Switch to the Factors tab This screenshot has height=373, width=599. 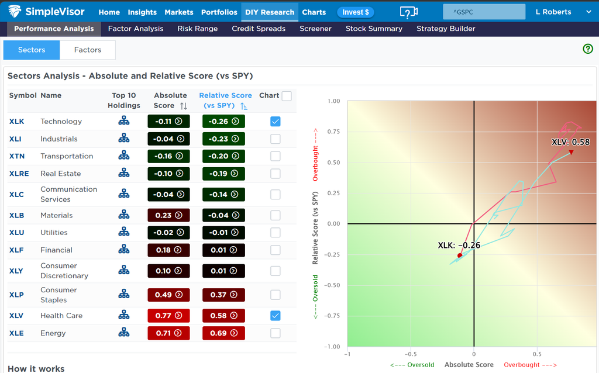pos(88,50)
